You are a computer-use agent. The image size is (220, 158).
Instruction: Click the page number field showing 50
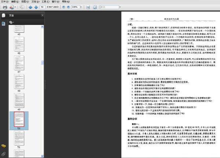pyautogui.click(x=43, y=7)
